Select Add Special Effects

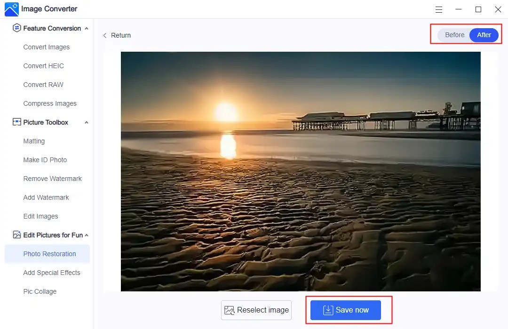(52, 273)
